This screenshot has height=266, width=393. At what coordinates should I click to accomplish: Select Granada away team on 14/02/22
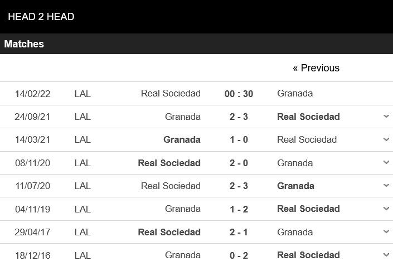[295, 93]
